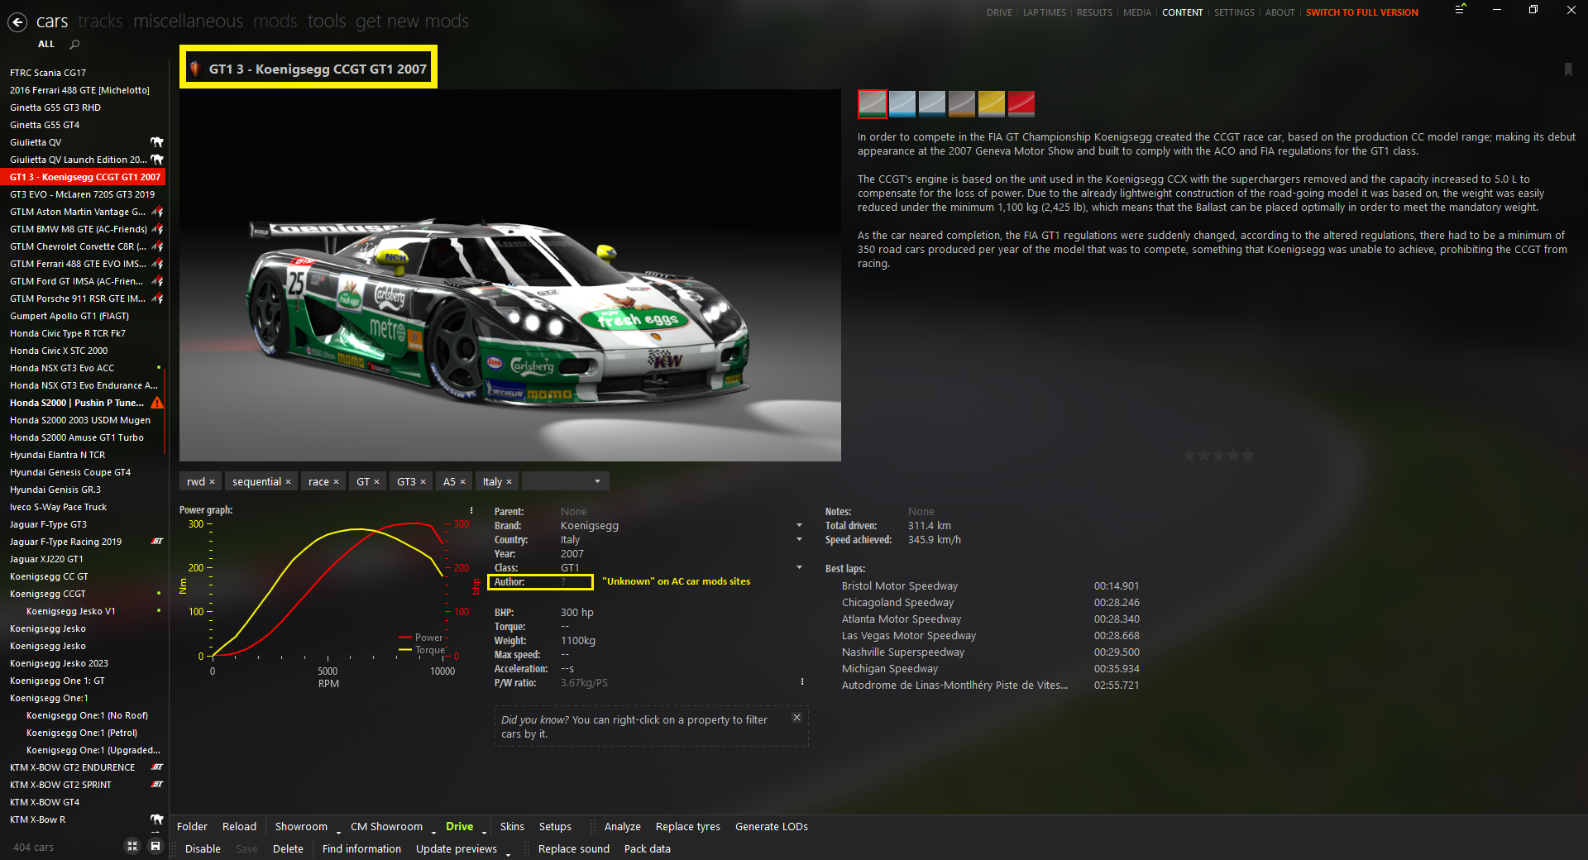
Task: Remove the A5 tag
Action: click(x=462, y=482)
